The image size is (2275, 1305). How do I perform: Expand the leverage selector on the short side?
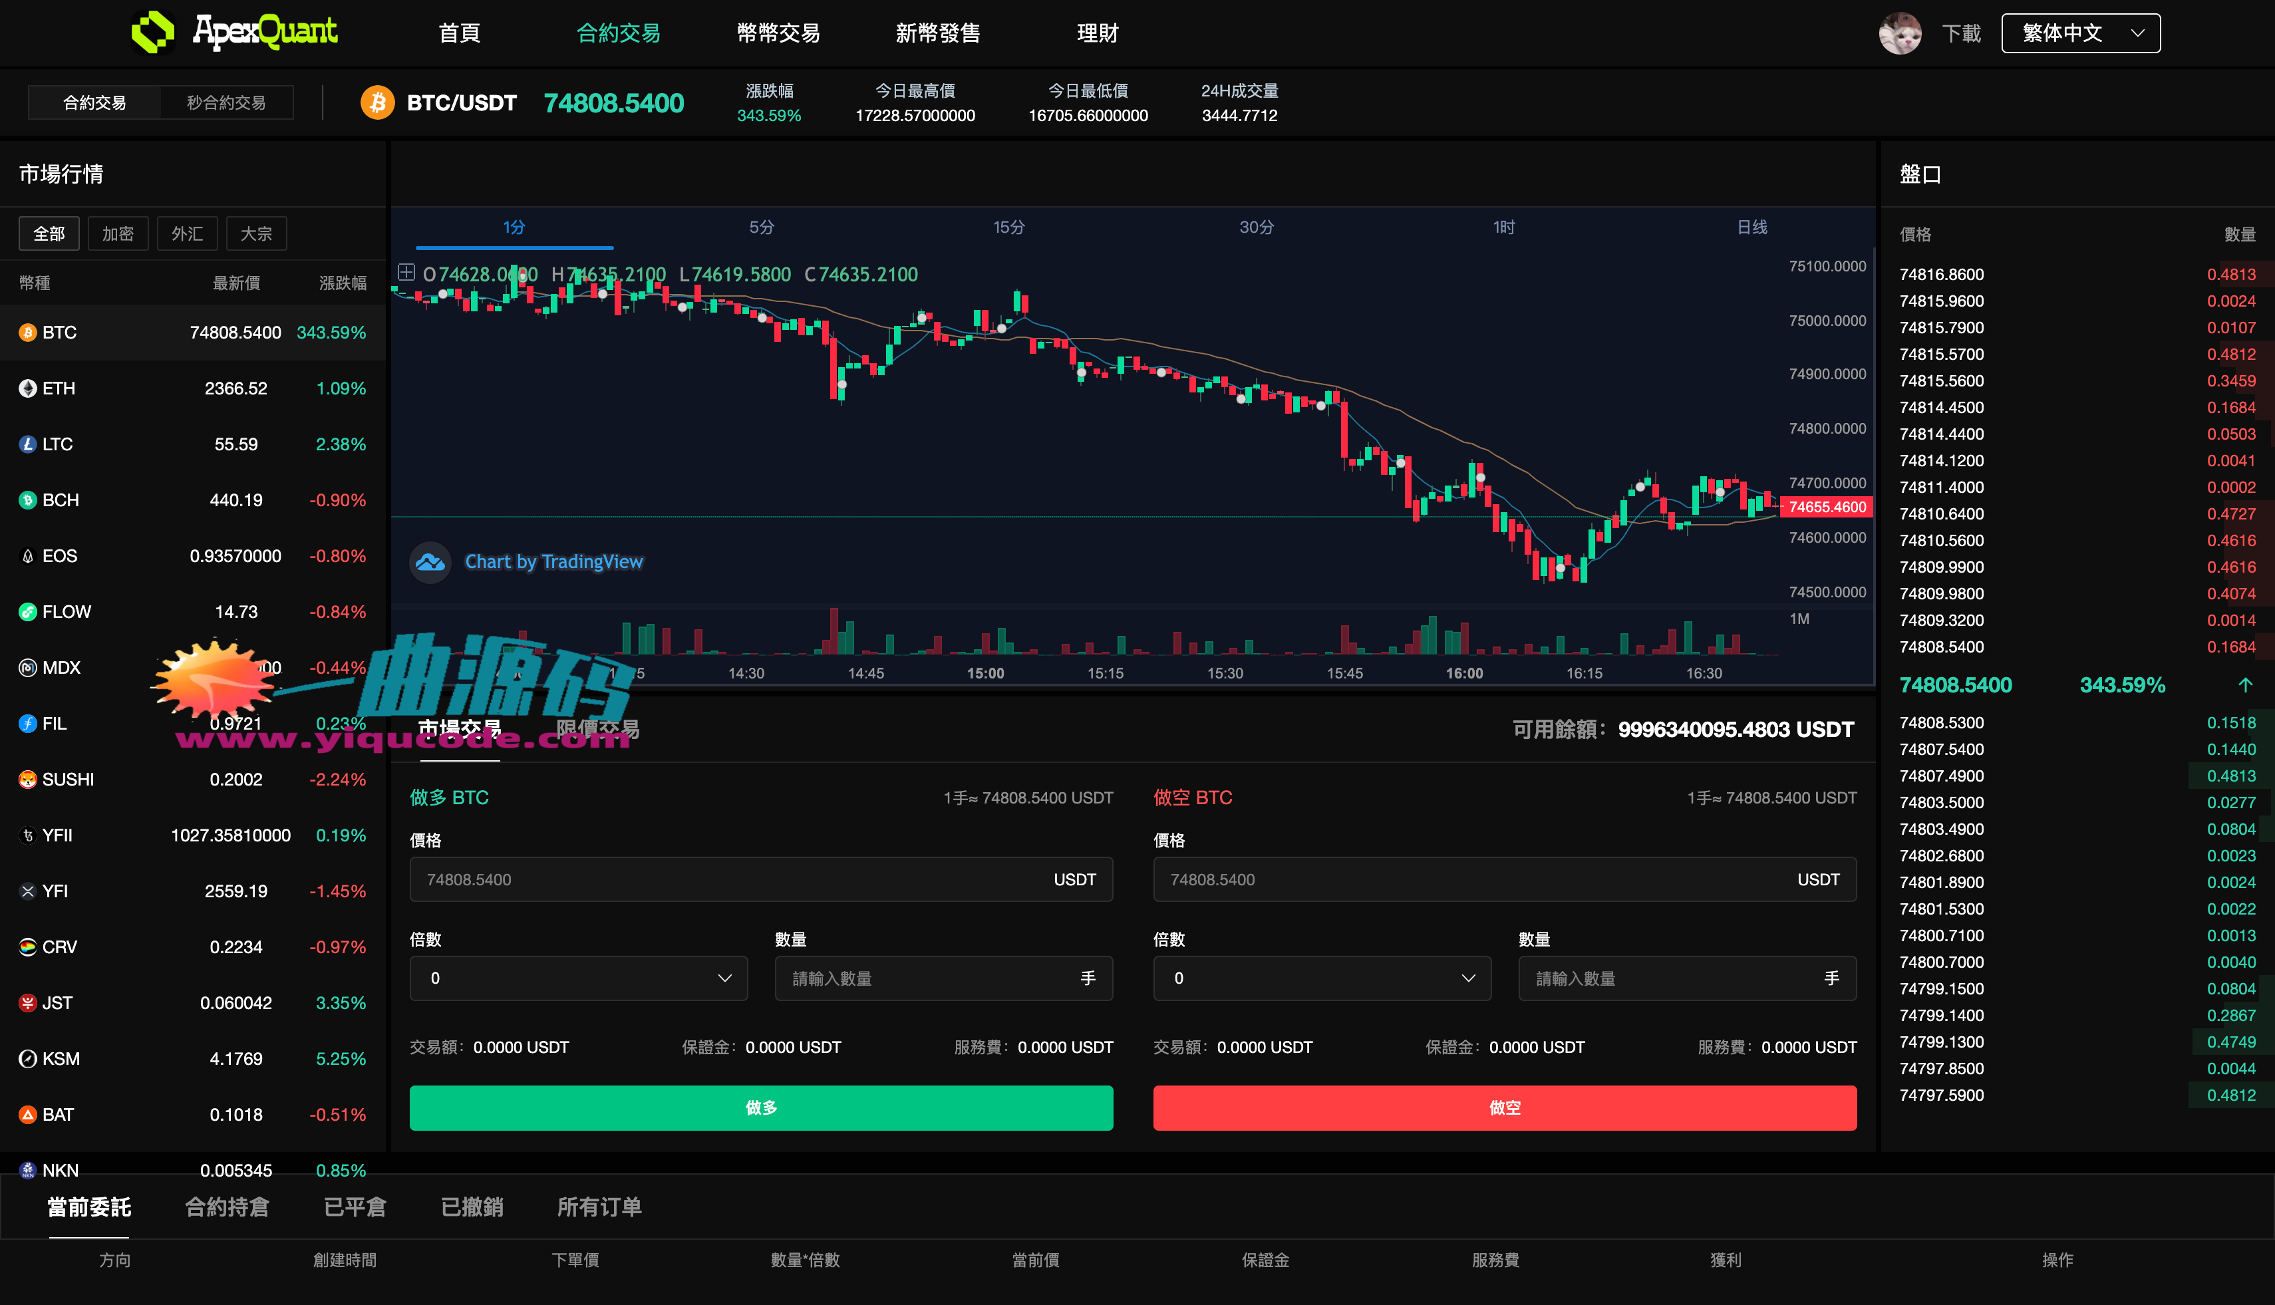tap(1322, 978)
